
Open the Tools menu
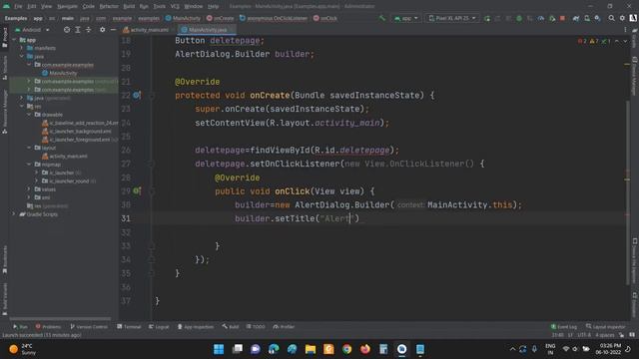[x=160, y=6]
